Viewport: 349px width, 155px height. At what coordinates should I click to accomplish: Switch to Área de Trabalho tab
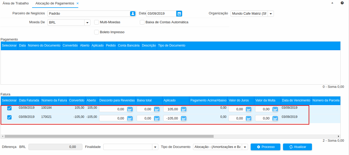point(16,3)
